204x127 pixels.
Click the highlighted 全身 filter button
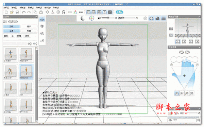(x=12, y=31)
